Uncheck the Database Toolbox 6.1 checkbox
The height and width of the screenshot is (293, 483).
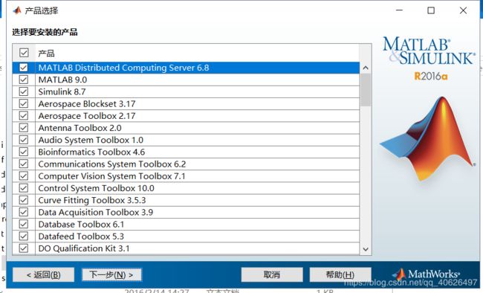pos(24,224)
